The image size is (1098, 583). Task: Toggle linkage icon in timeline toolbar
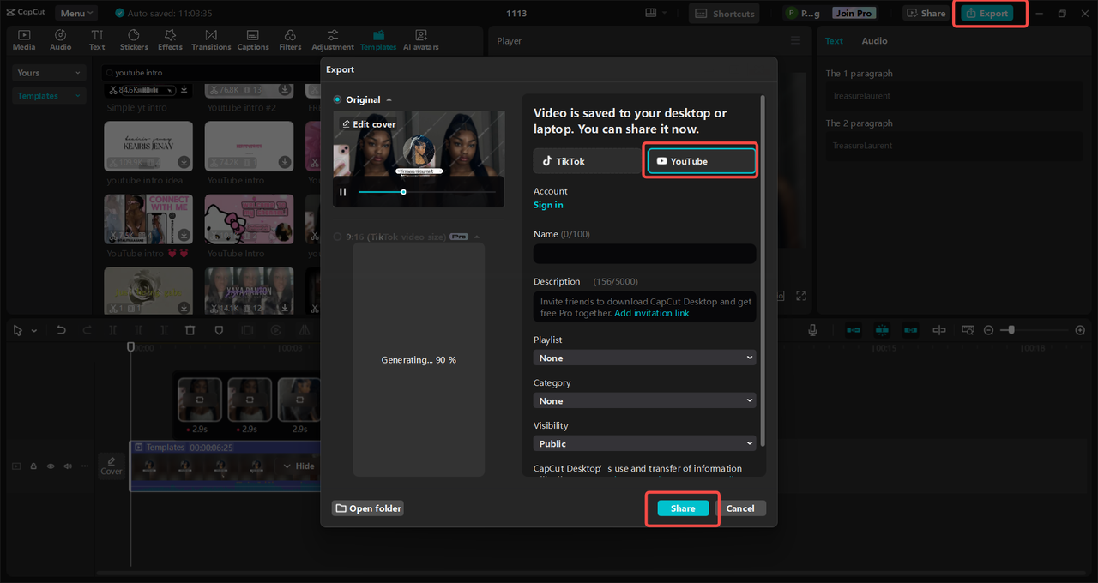910,330
